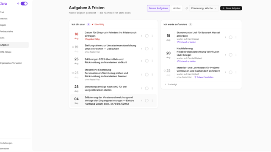This screenshot has width=271, height=152.
Task: Open more options for Liebig GbR task
Action: point(152,49)
